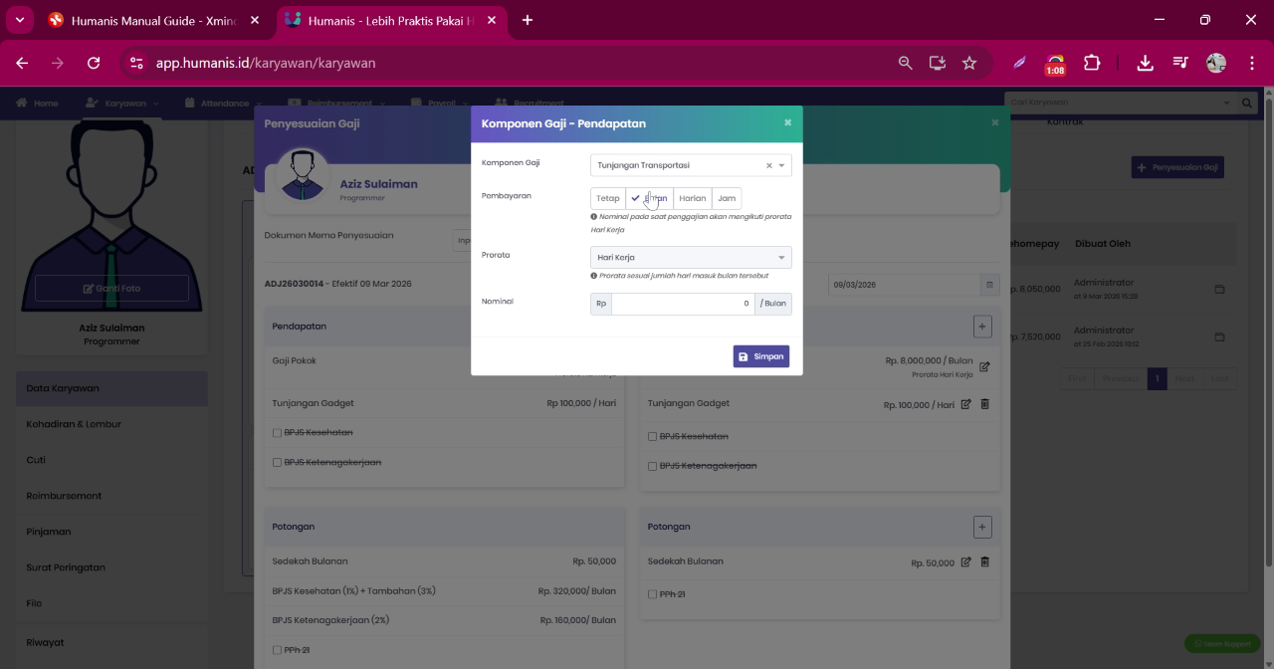
Task: Bookmark this page with star icon
Action: point(968,63)
